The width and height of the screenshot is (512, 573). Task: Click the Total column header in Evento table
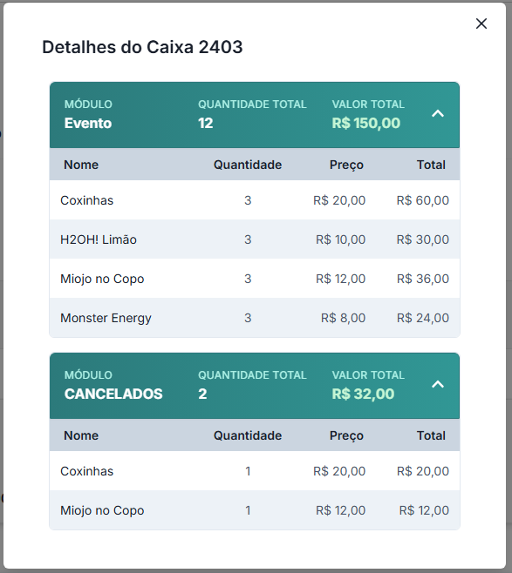coord(431,165)
